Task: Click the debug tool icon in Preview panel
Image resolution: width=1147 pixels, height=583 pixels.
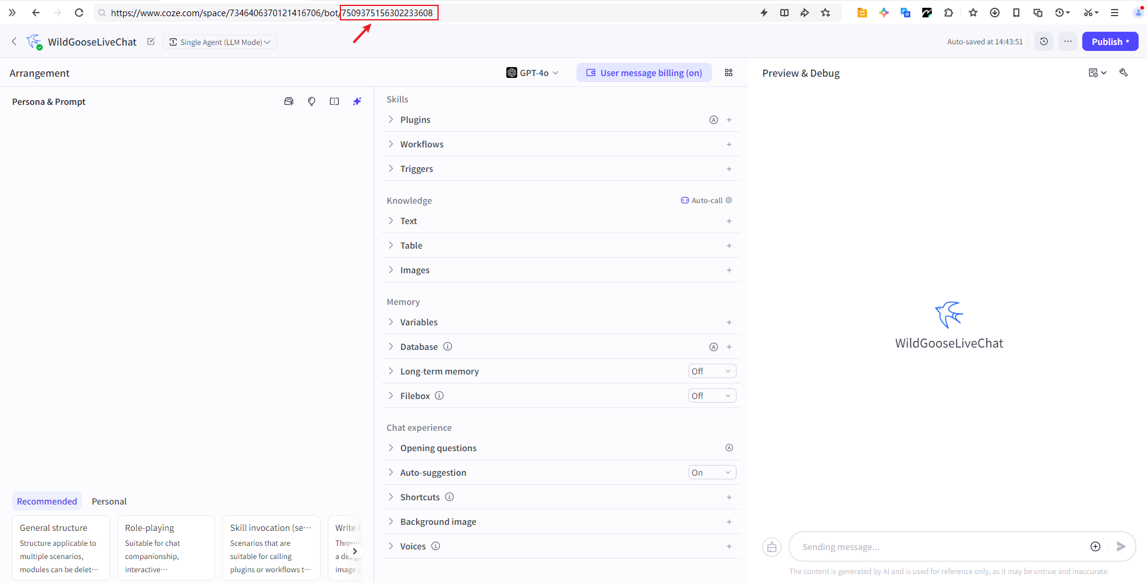Action: (x=1124, y=73)
